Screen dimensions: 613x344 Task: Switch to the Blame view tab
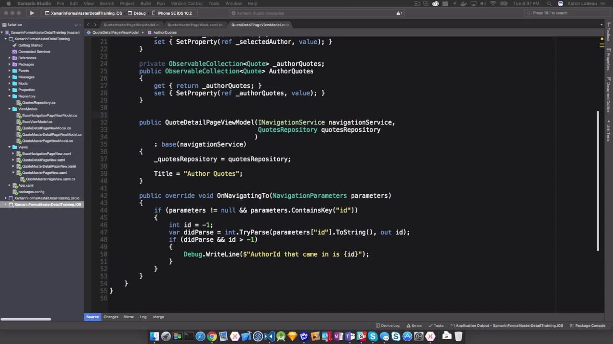click(x=128, y=317)
